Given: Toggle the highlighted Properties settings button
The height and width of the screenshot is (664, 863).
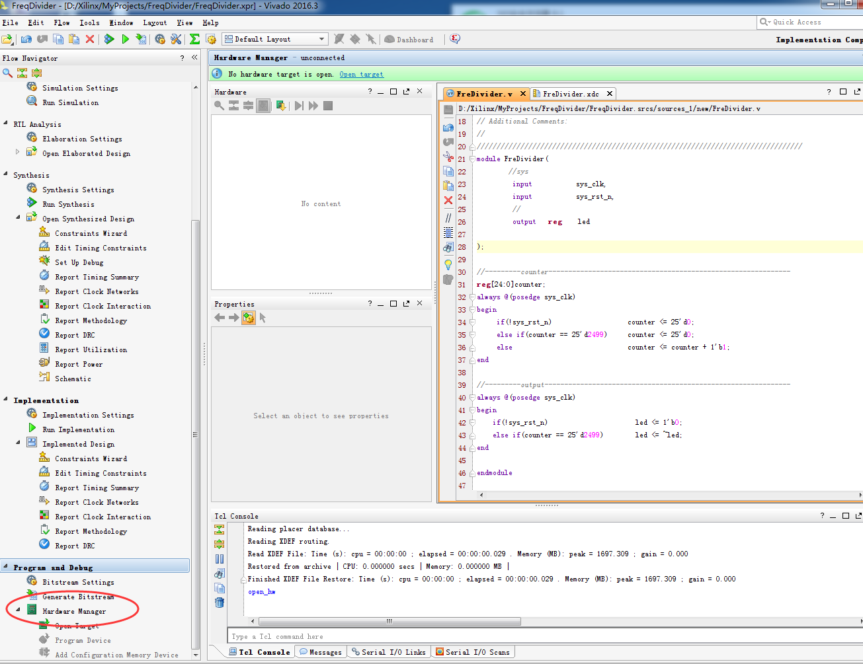Looking at the screenshot, I should 249,318.
